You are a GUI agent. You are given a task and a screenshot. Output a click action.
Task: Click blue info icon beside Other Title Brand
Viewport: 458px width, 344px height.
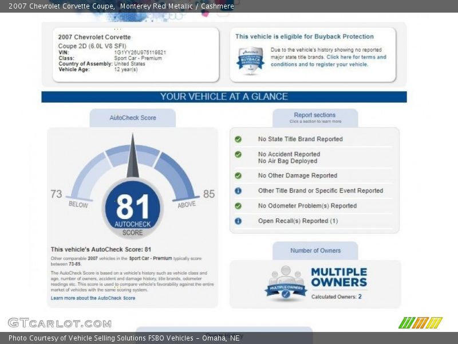(x=238, y=191)
